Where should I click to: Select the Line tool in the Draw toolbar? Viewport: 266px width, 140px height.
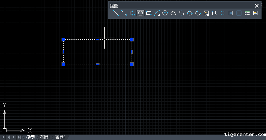pyautogui.click(x=116, y=13)
